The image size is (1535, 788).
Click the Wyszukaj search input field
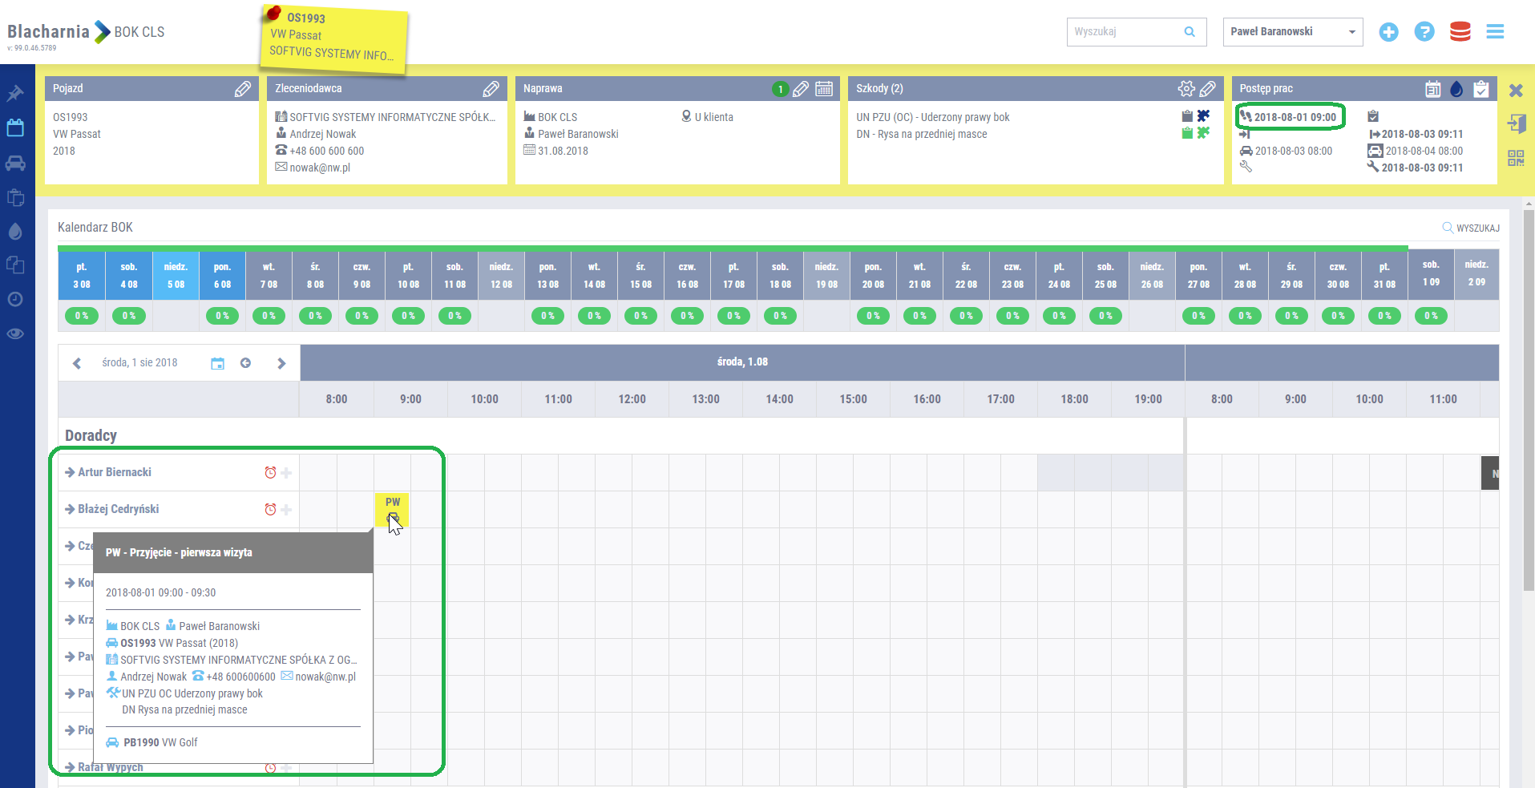(1126, 32)
